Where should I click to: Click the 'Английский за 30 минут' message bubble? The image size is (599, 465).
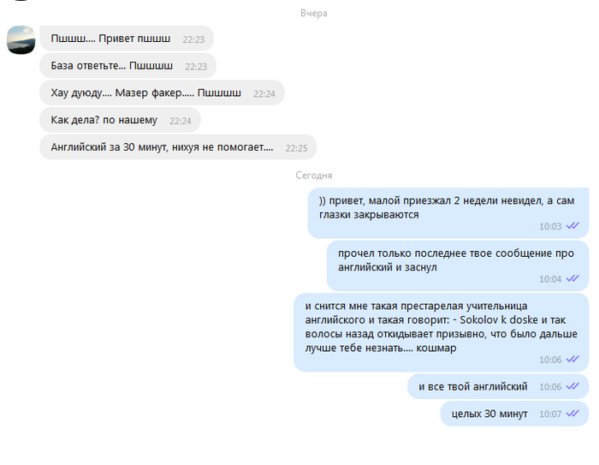pyautogui.click(x=178, y=147)
